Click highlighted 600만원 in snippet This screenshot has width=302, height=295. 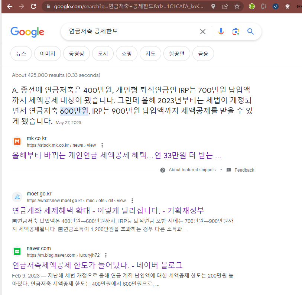point(74,111)
